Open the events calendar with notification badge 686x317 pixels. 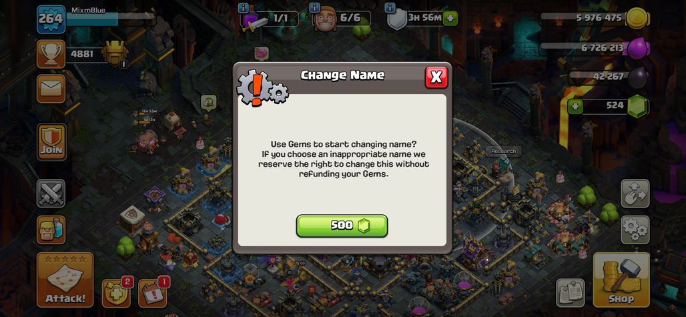click(153, 292)
